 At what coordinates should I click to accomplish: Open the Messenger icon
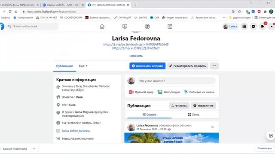[254, 27]
